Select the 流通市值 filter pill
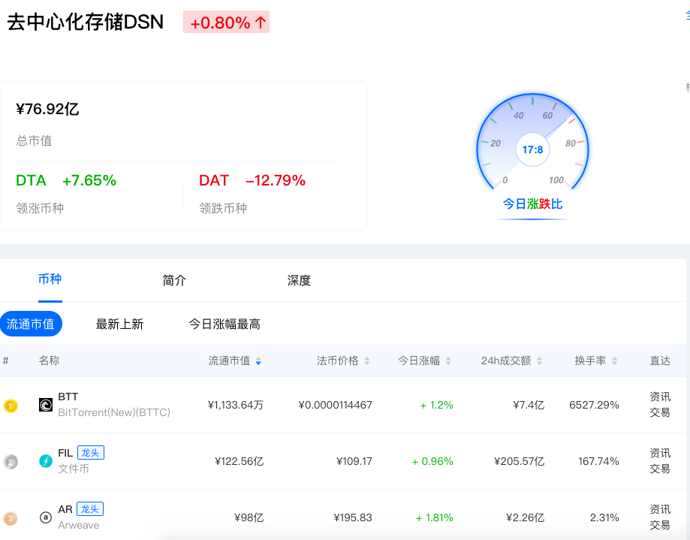This screenshot has height=540, width=690. [31, 324]
